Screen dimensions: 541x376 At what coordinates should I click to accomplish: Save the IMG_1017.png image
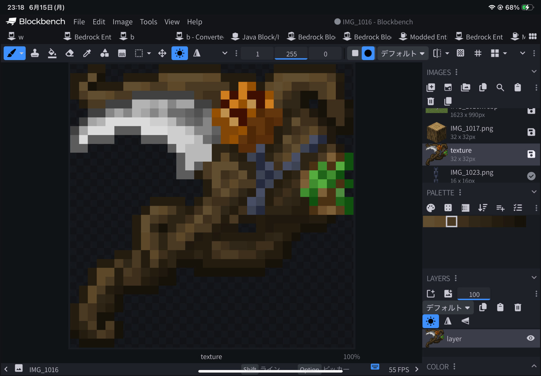pyautogui.click(x=531, y=132)
